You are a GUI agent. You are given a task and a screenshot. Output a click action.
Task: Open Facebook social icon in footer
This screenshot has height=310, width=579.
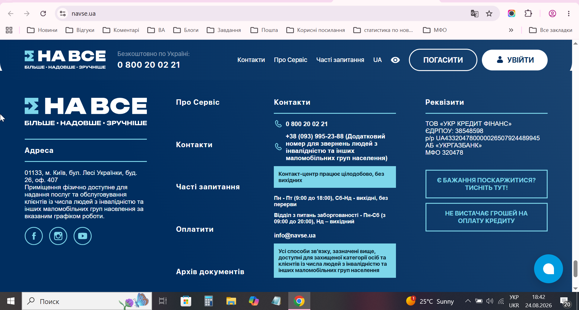pyautogui.click(x=34, y=236)
